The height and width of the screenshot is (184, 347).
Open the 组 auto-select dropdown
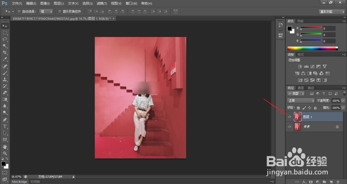(x=46, y=11)
